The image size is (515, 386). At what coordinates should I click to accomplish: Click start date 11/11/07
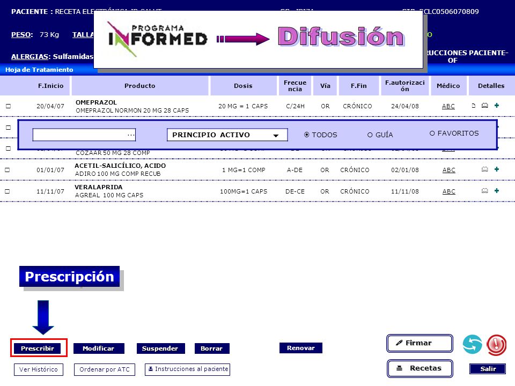coord(50,191)
